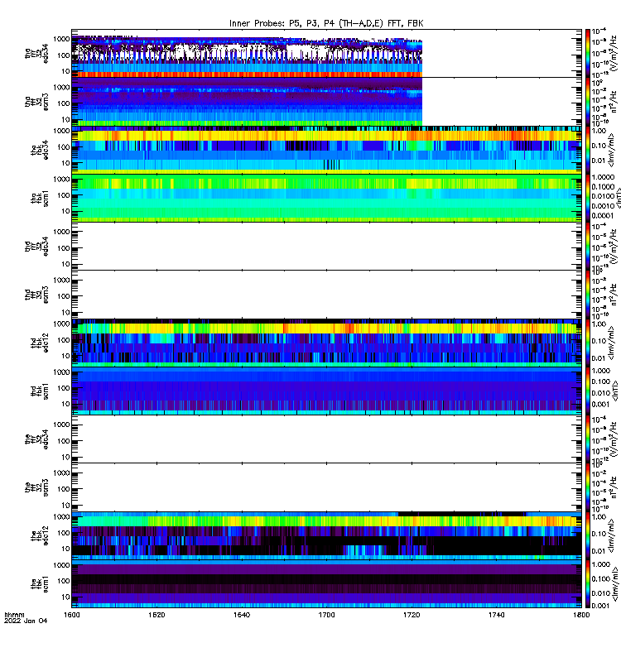Click the tha fff edc34 spectrogram data

(x=247, y=56)
